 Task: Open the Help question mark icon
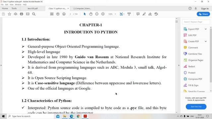pyautogui.click(x=190, y=9)
